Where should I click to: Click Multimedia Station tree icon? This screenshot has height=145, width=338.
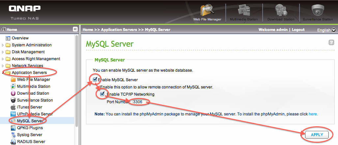13,86
